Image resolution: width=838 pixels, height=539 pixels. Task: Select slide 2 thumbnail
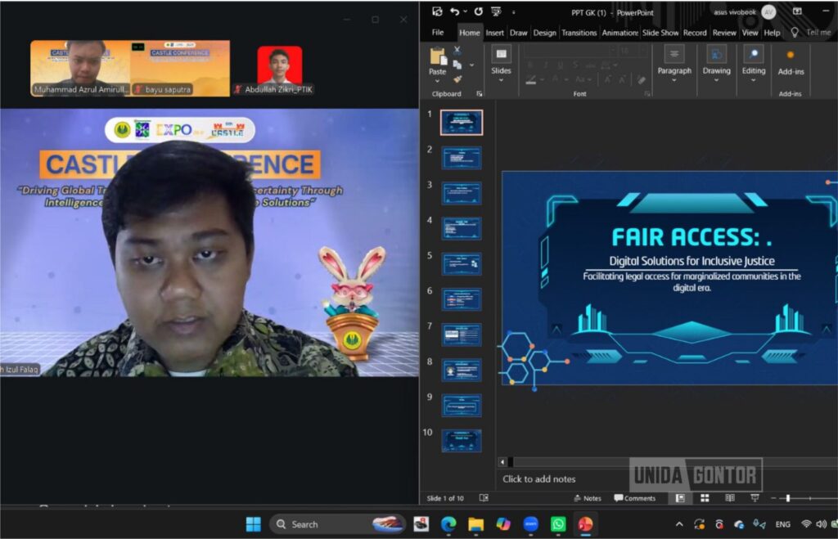pos(462,158)
